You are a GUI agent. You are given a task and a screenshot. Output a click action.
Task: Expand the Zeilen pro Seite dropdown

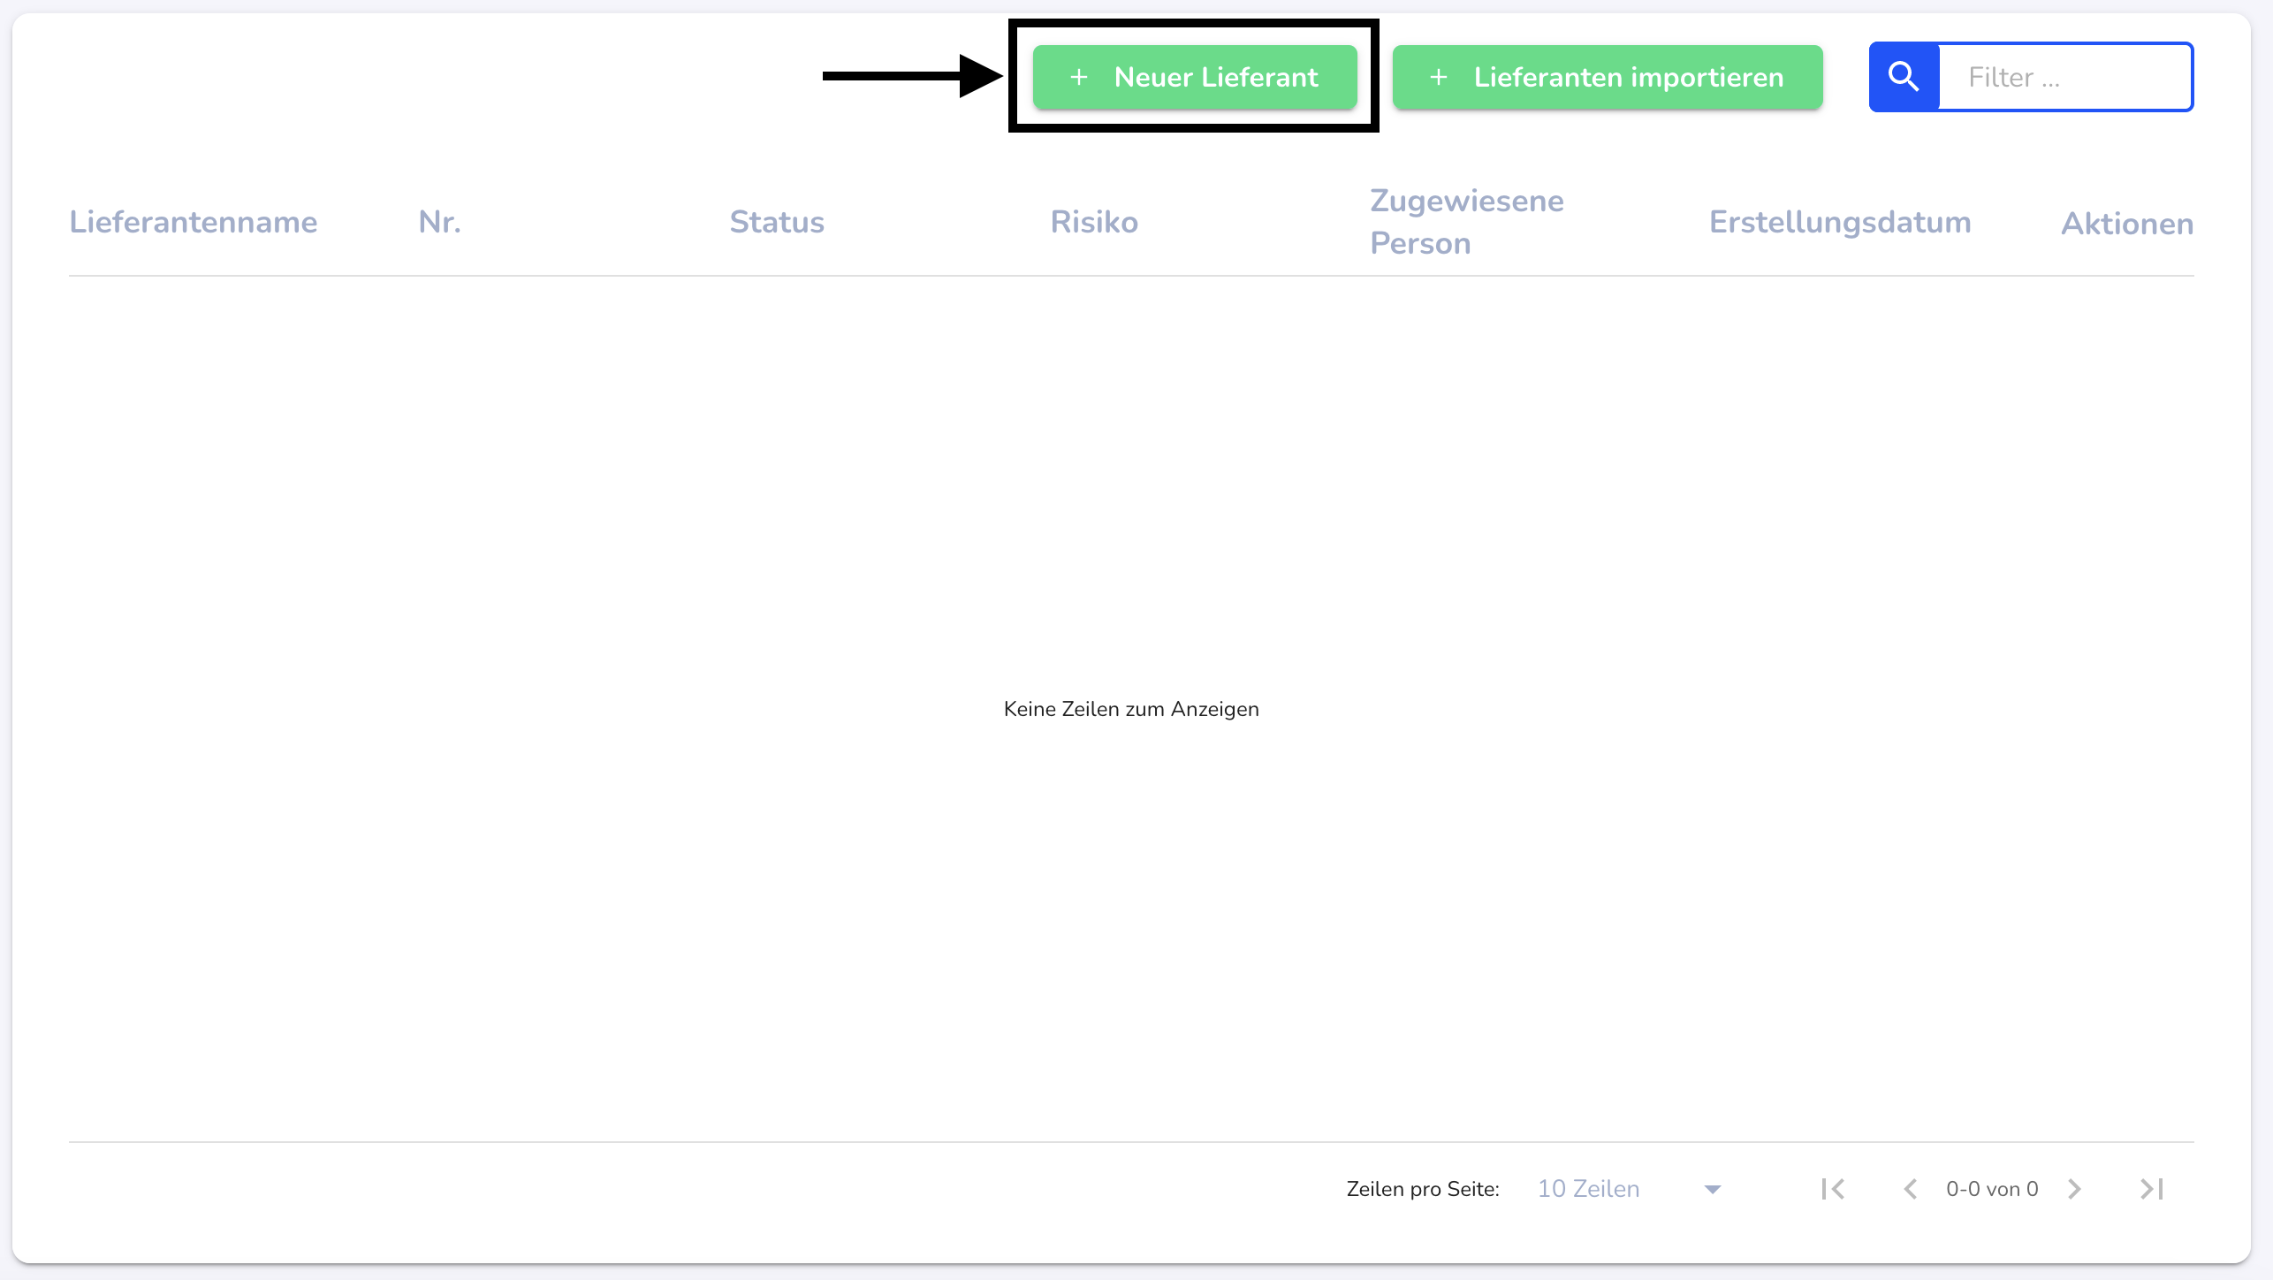[x=1711, y=1190]
